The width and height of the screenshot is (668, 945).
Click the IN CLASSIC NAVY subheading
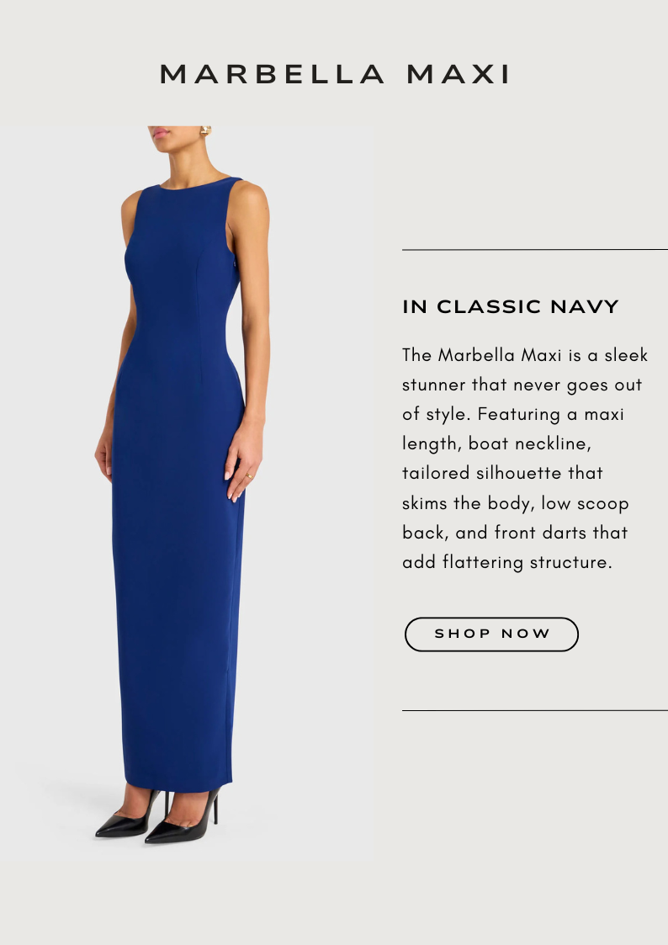point(510,307)
